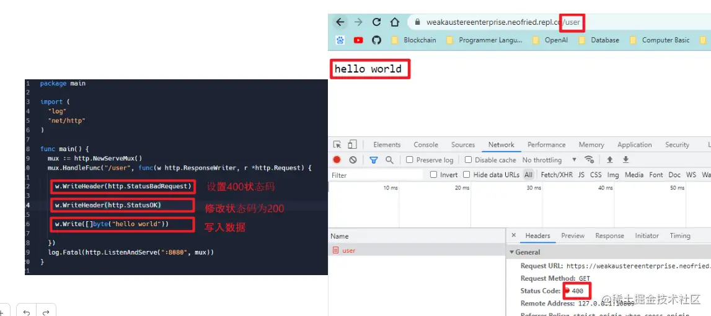Open the browser home page icon
This screenshot has width=711, height=316.
pyautogui.click(x=394, y=22)
